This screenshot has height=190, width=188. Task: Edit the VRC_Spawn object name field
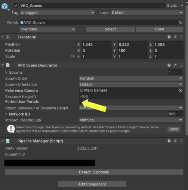click(x=90, y=6)
